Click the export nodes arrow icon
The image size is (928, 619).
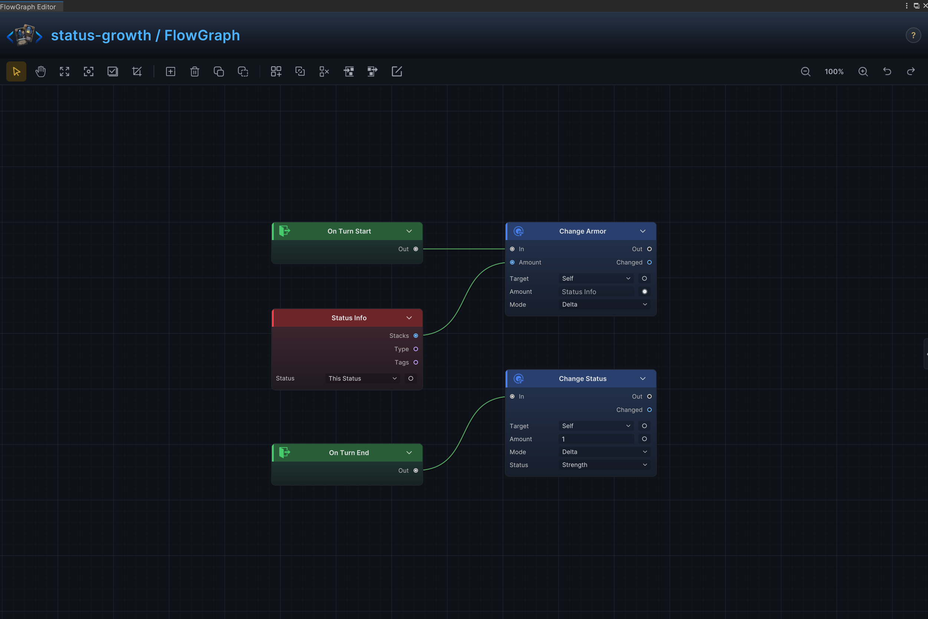[x=372, y=71]
